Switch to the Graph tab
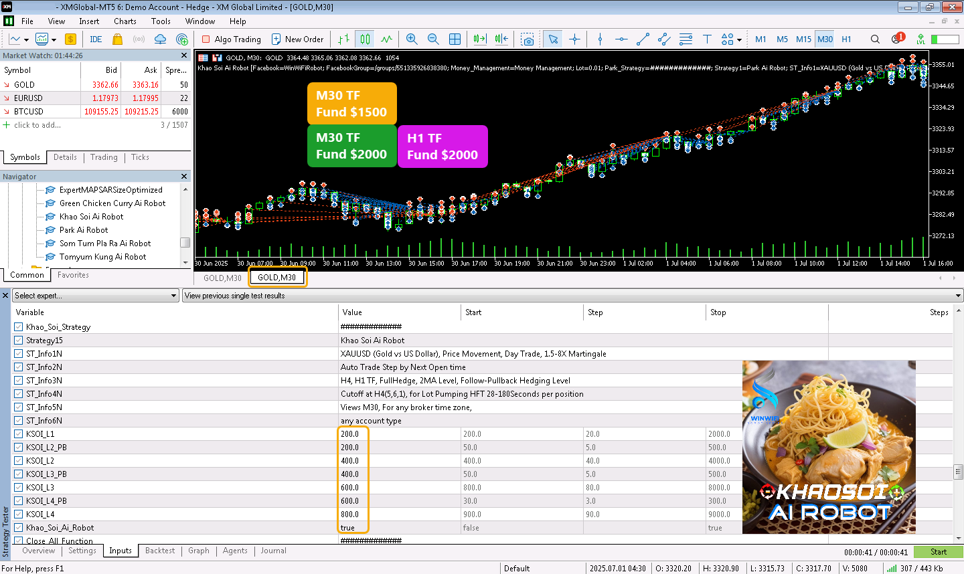Image resolution: width=964 pixels, height=574 pixels. click(x=199, y=551)
